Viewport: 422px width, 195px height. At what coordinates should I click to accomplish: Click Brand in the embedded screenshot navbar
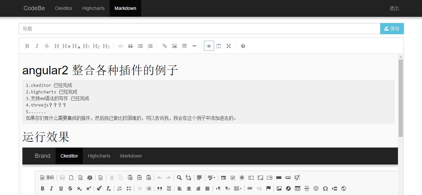coord(42,156)
